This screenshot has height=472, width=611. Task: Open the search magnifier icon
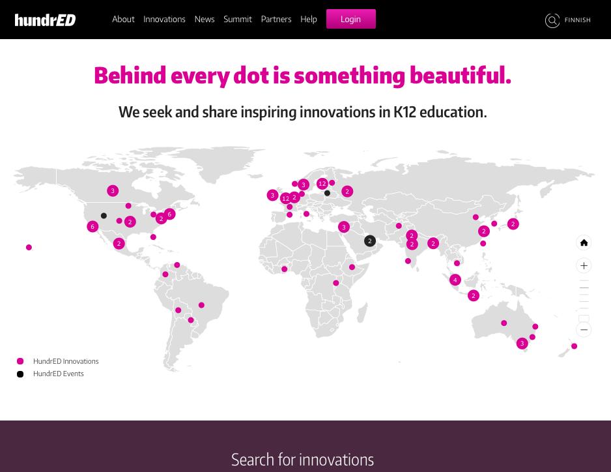point(552,20)
